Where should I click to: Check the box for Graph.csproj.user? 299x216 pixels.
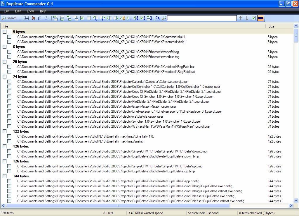(x=9, y=107)
